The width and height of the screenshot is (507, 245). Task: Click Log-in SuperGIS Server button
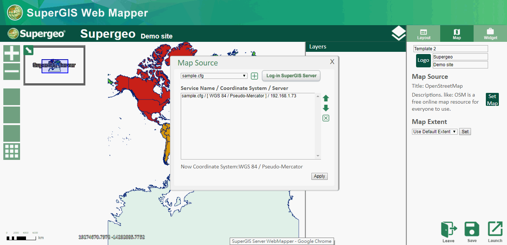click(291, 76)
